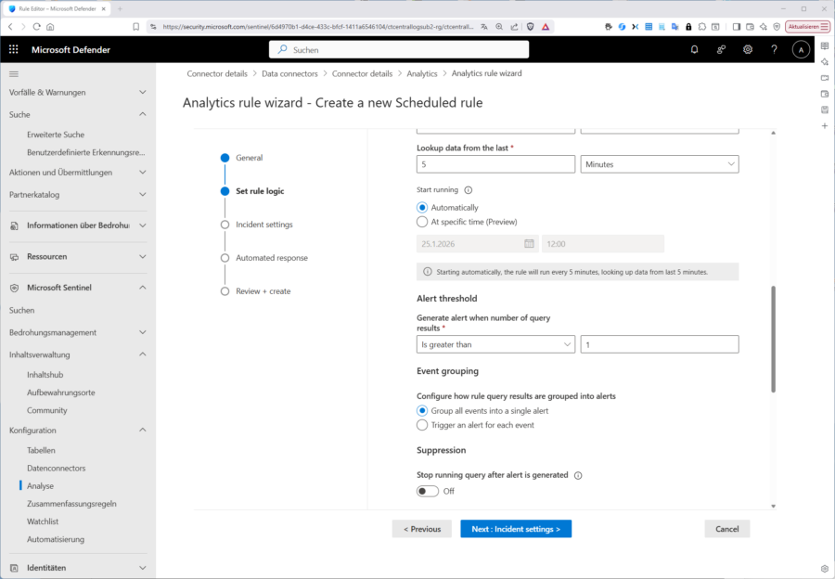This screenshot has height=579, width=835.
Task: Collapse navigation with the hamburger icon
Action: click(x=14, y=73)
